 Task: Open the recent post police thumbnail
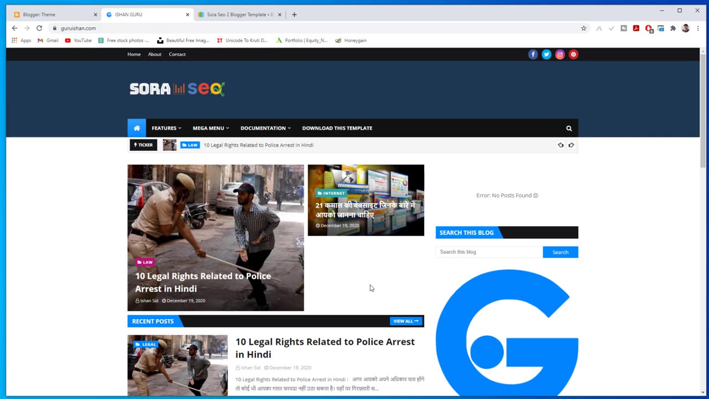(177, 365)
